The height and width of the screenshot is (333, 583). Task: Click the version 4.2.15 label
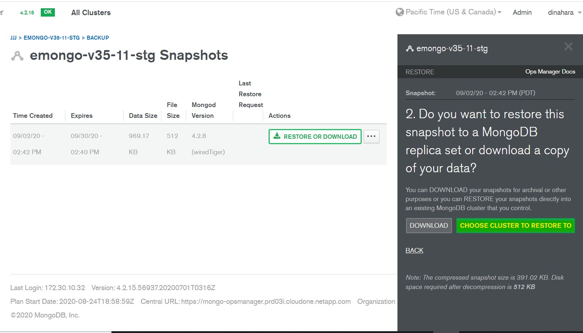click(27, 13)
